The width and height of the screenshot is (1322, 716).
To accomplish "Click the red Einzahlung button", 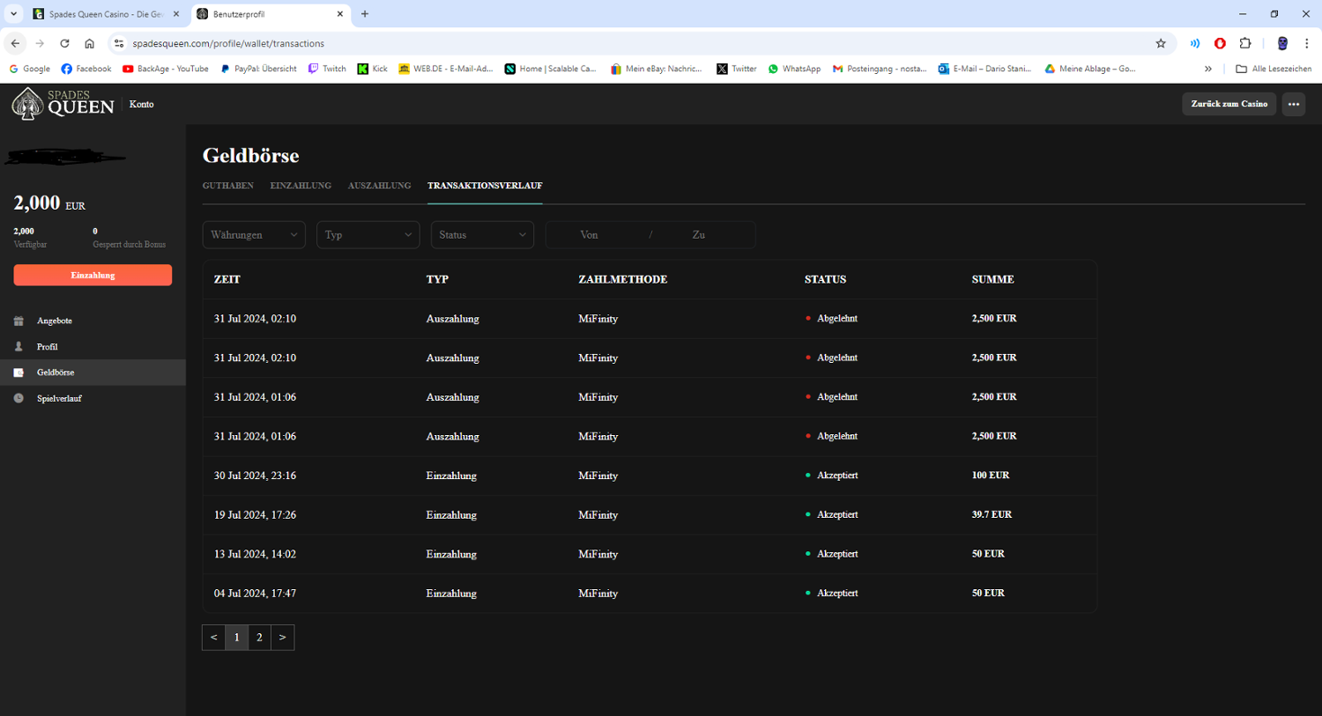I will pos(93,275).
